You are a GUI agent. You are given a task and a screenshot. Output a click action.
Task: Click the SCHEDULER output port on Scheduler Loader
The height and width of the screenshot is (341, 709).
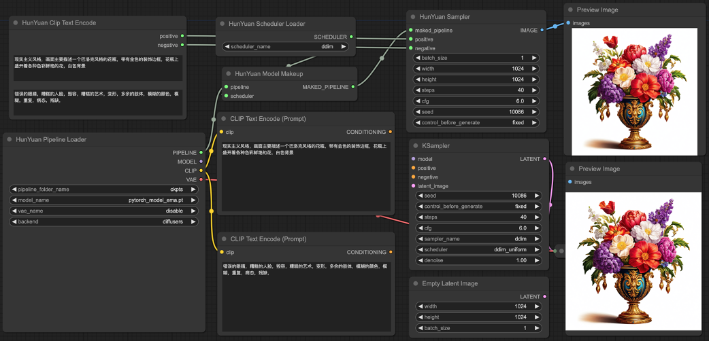[x=352, y=37]
